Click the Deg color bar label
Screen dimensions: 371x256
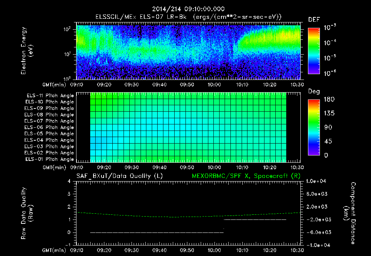coord(314,91)
